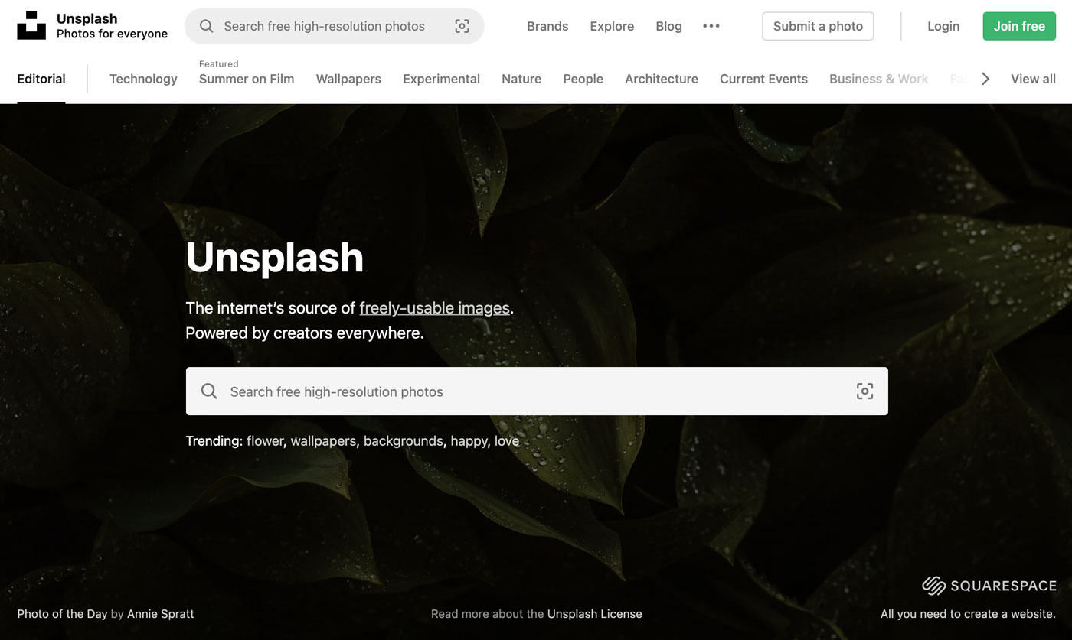
Task: Search trending term wallpapers
Action: pyautogui.click(x=323, y=442)
